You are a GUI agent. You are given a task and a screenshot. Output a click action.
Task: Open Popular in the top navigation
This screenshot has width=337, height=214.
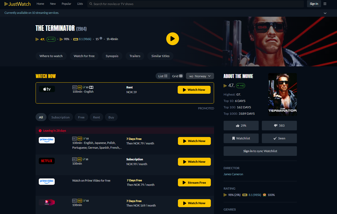[66, 4]
